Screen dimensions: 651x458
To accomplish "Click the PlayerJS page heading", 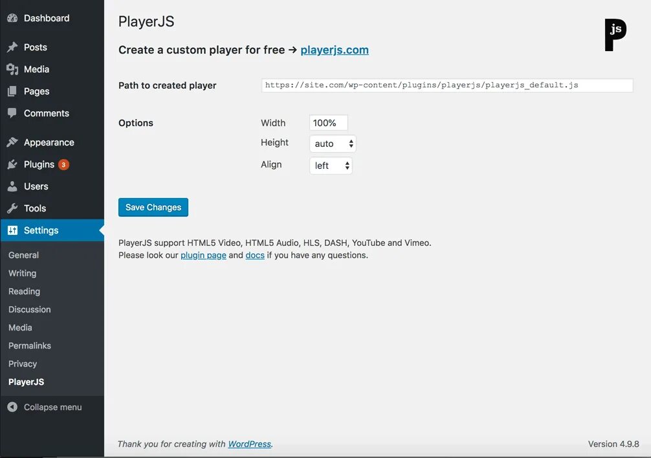I will [146, 21].
